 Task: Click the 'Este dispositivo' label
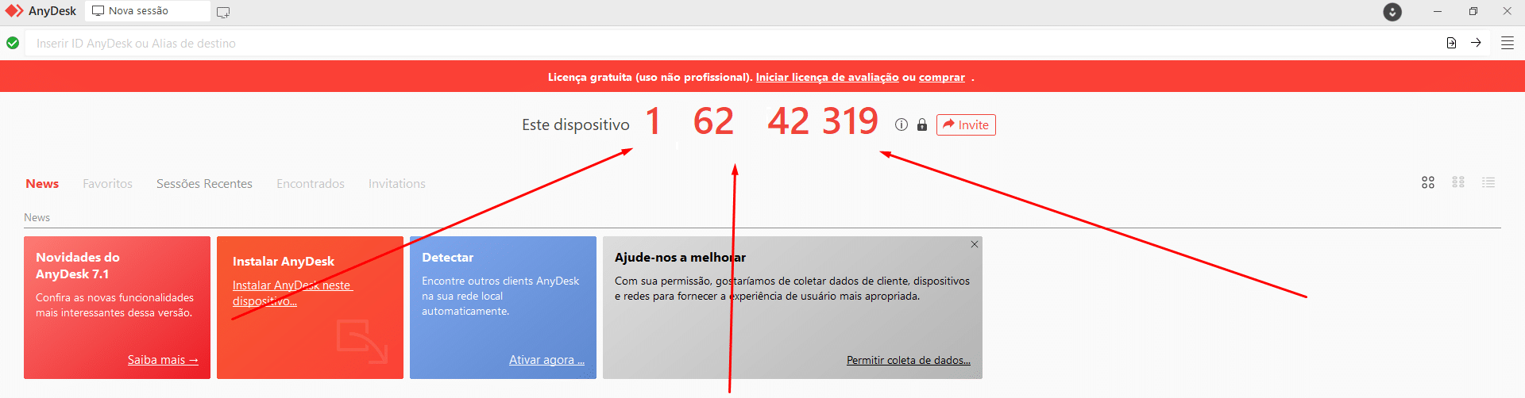point(576,124)
